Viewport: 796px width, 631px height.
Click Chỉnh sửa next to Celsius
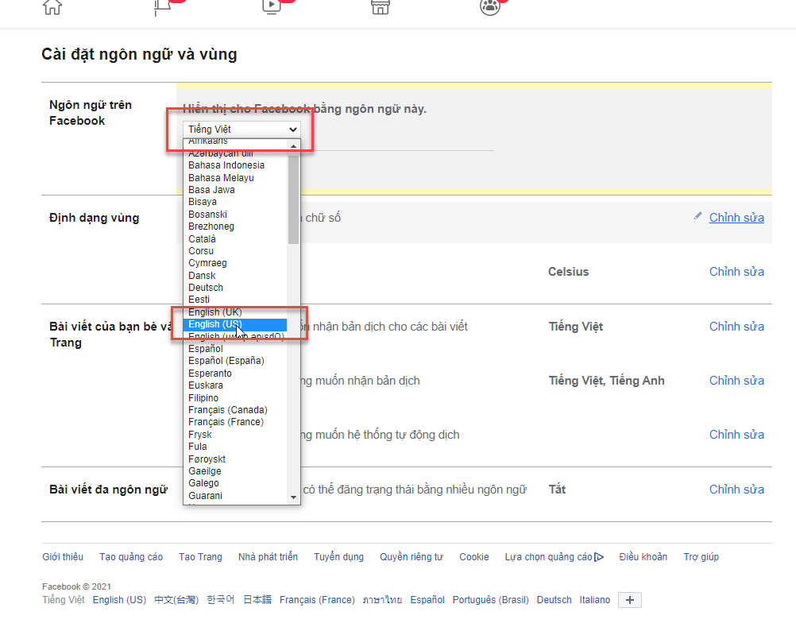coord(736,272)
